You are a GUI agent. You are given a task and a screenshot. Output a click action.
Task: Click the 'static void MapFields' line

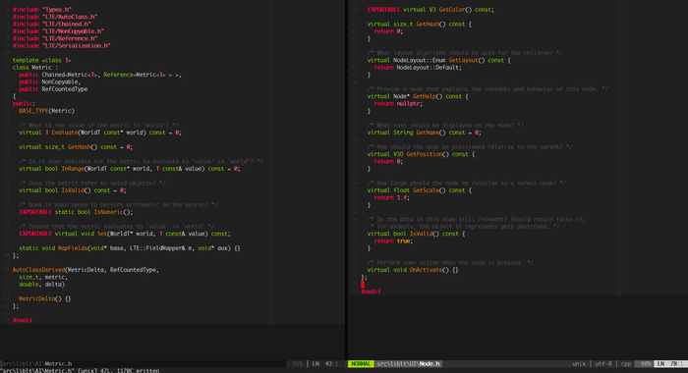coord(130,248)
